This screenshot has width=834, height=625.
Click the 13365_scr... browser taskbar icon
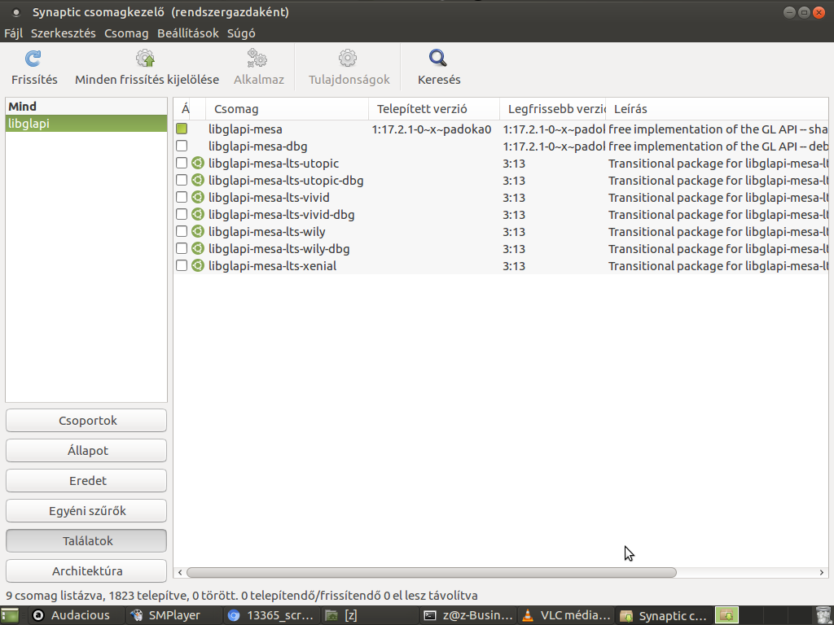pos(234,615)
